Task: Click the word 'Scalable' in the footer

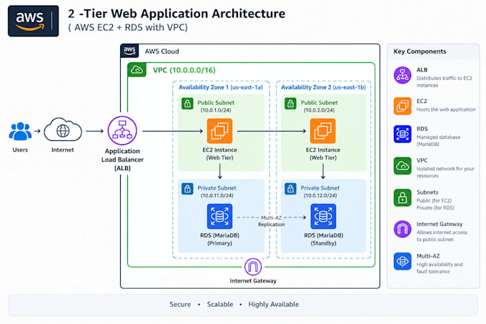Action: coord(220,304)
